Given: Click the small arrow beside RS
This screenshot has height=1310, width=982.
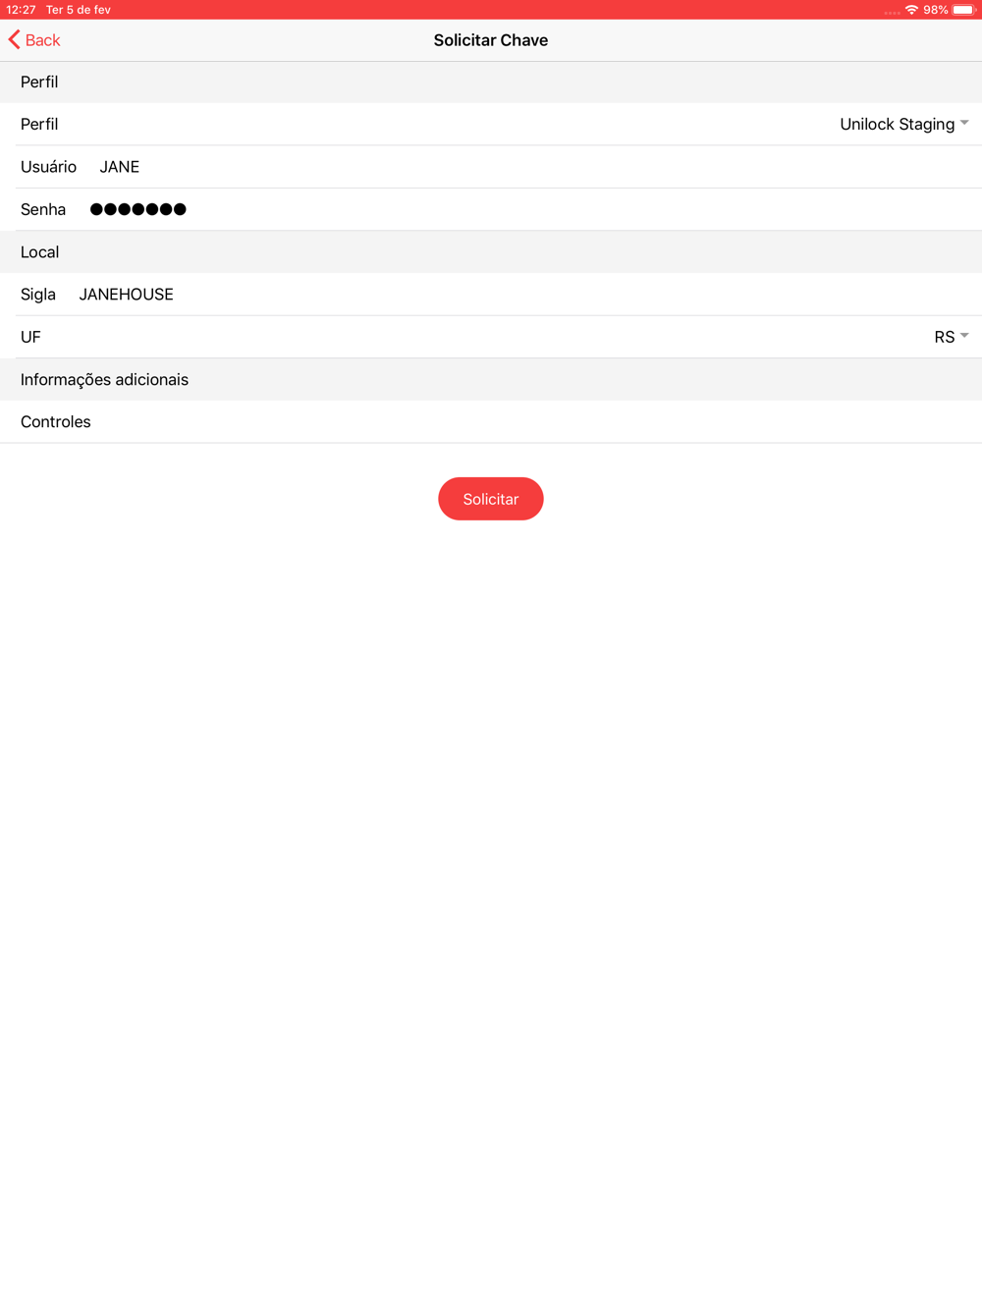Looking at the screenshot, I should 964,336.
